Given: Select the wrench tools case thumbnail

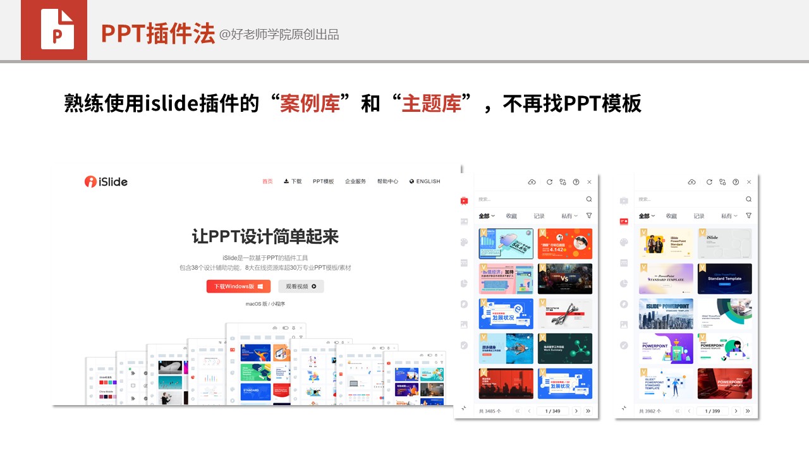Looking at the screenshot, I should click(565, 313).
